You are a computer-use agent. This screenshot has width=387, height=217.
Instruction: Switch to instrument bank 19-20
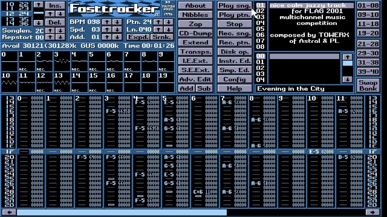point(368,33)
